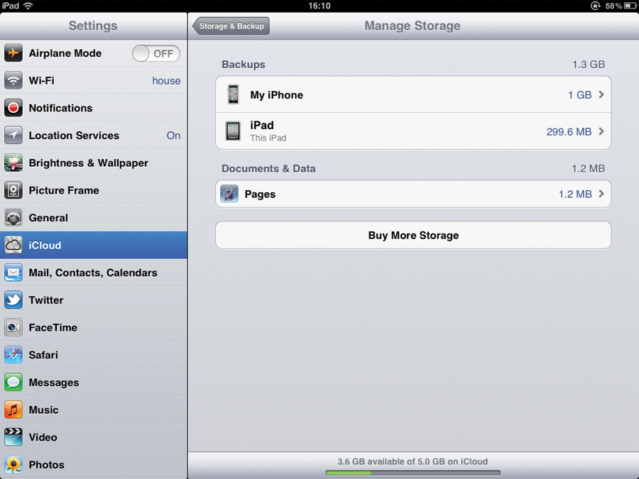Tap the Photos sunflower icon
This screenshot has height=479, width=639.
pyautogui.click(x=13, y=465)
